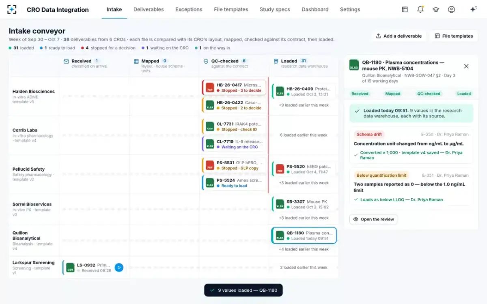Click the XLSX icon on PS-5524 card
Image resolution: width=487 pixels, height=304 pixels.
[x=210, y=183]
